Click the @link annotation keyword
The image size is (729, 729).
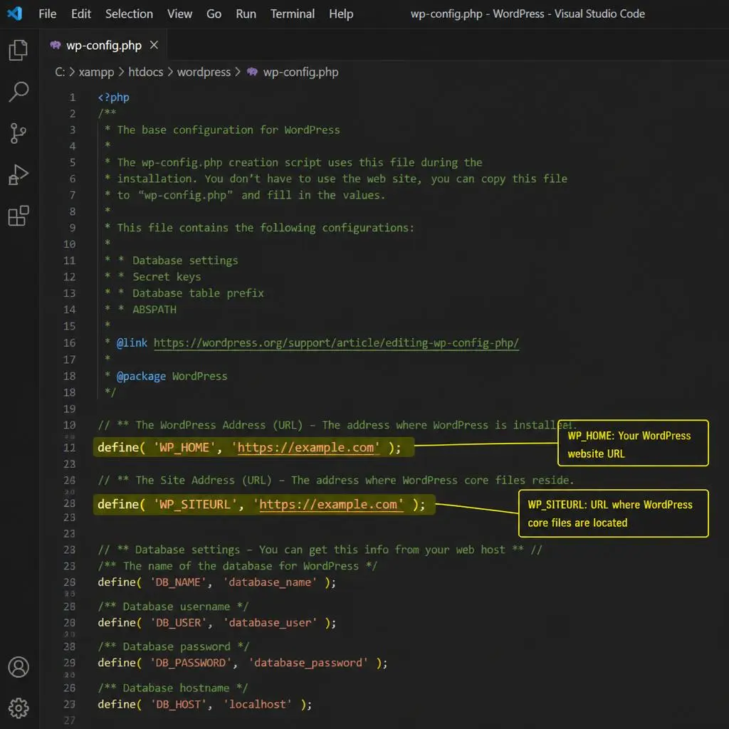(x=132, y=342)
